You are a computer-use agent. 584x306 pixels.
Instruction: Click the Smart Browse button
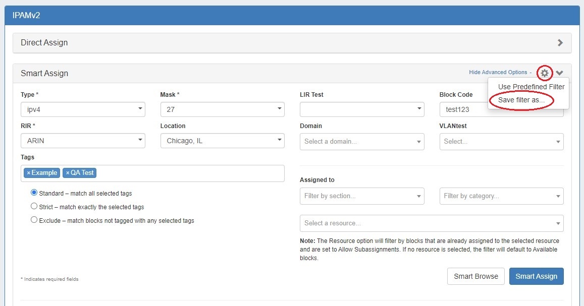[475, 276]
